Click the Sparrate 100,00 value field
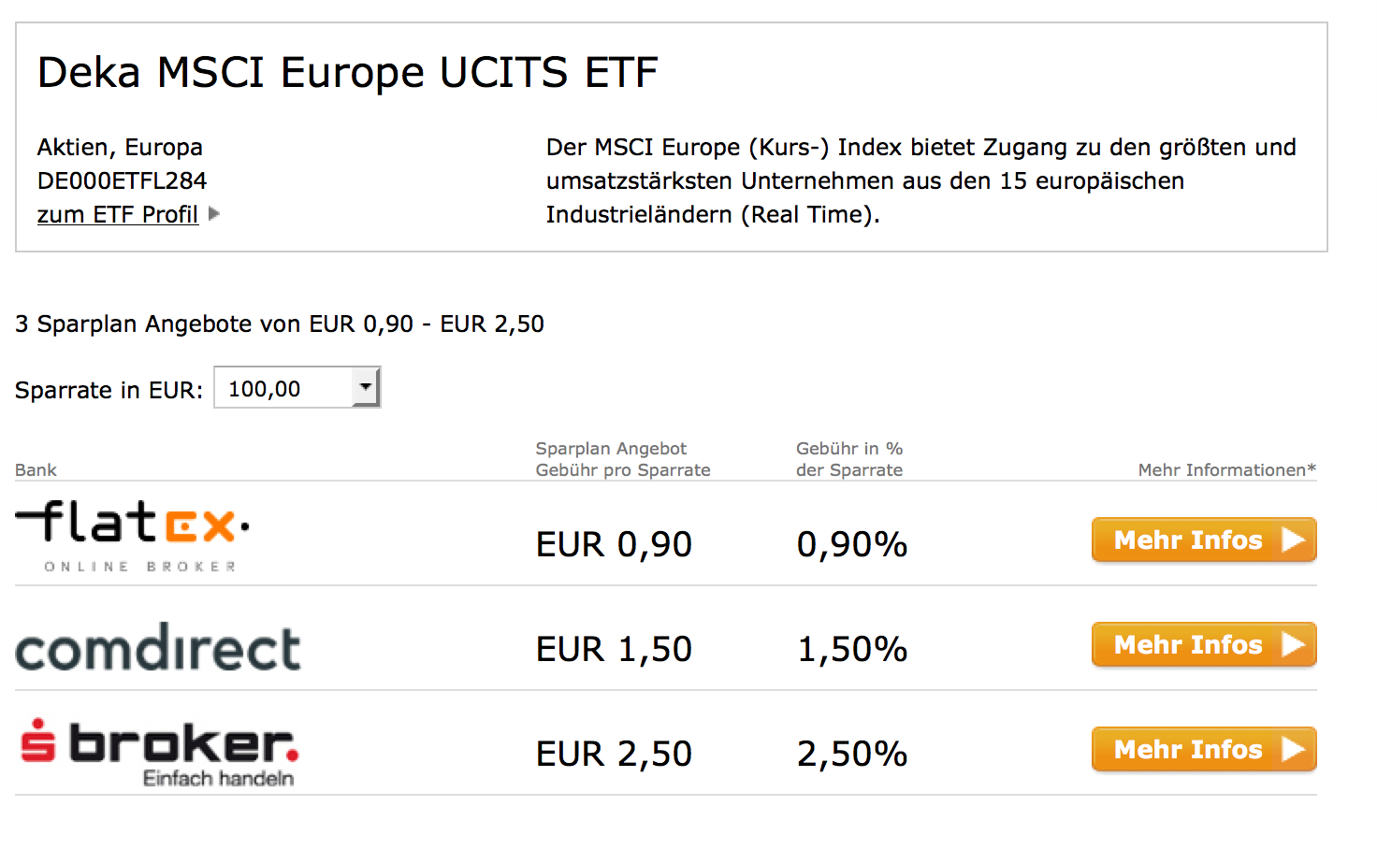1377x849 pixels. point(283,389)
